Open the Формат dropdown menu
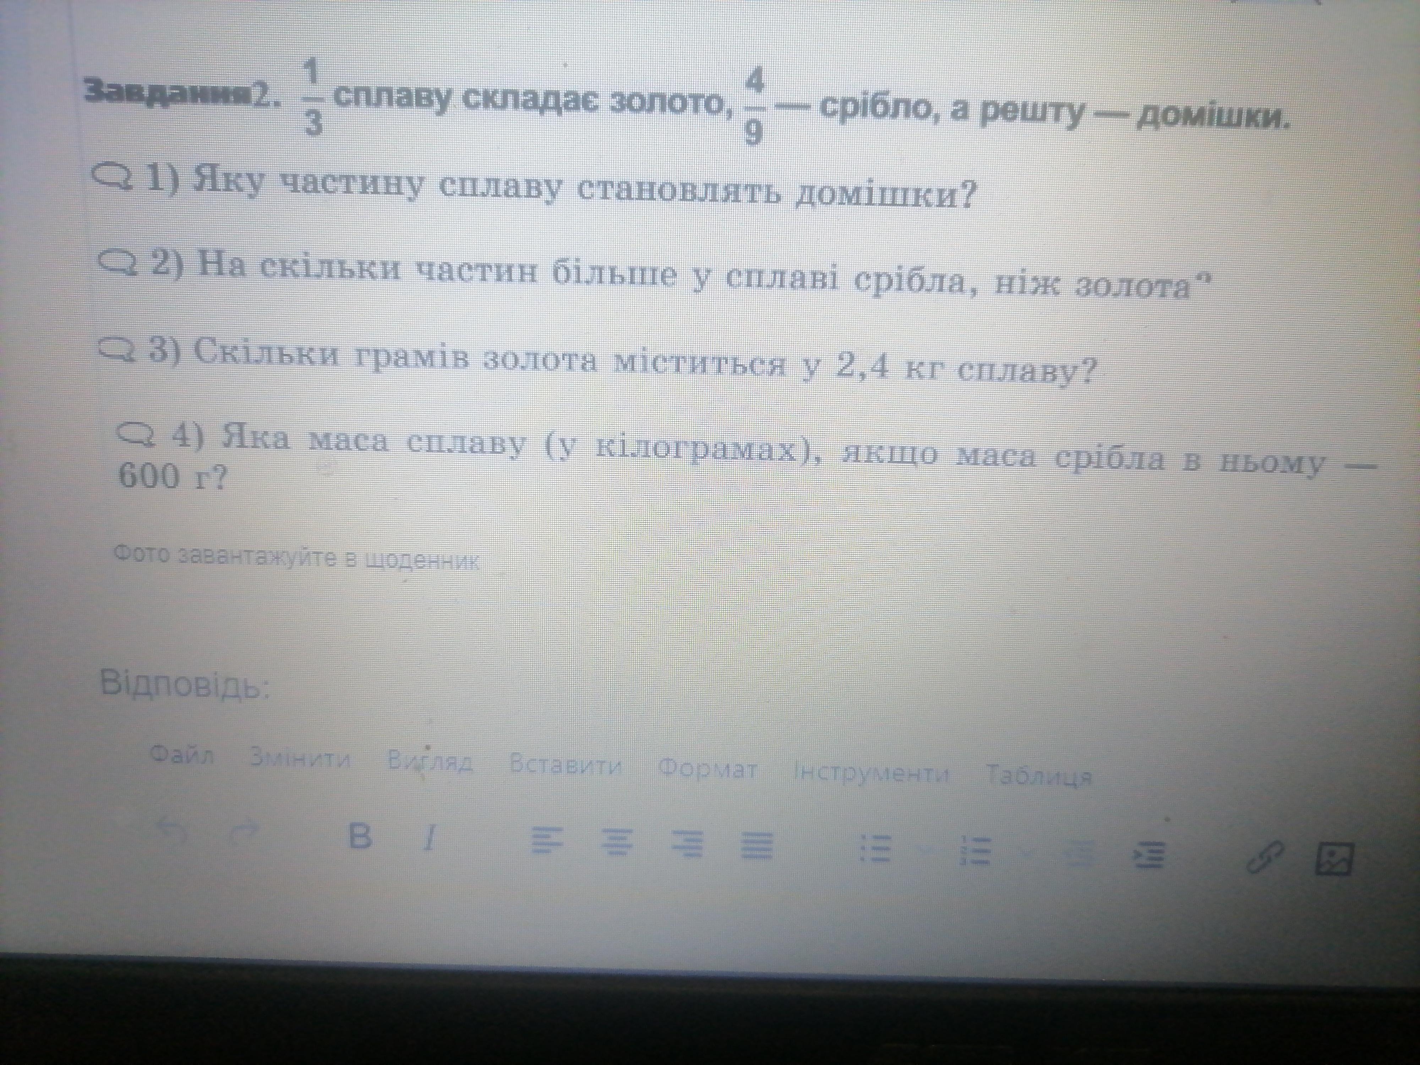This screenshot has width=1420, height=1065. coord(708,769)
